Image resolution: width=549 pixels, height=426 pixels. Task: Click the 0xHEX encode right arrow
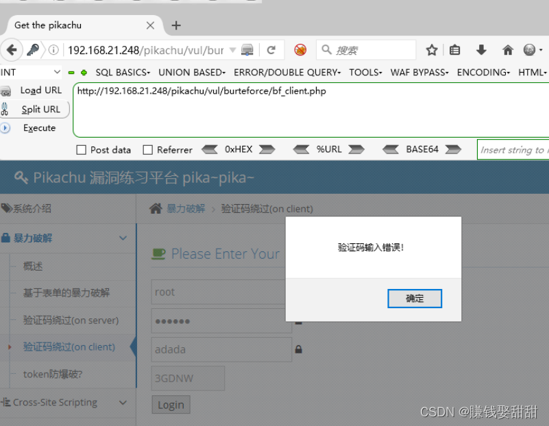click(x=267, y=150)
